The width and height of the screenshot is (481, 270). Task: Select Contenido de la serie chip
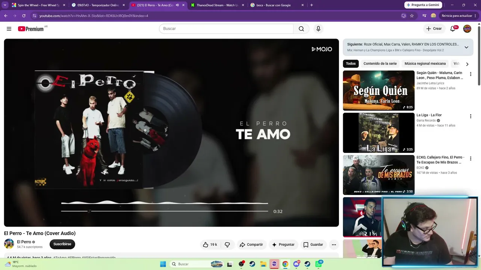(x=380, y=64)
